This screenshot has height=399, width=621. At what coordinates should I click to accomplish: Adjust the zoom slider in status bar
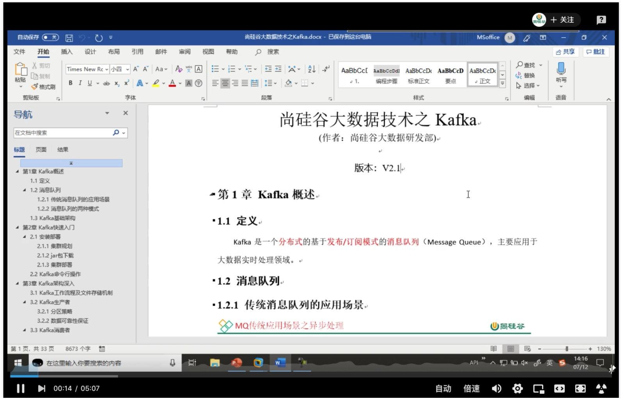(x=566, y=349)
